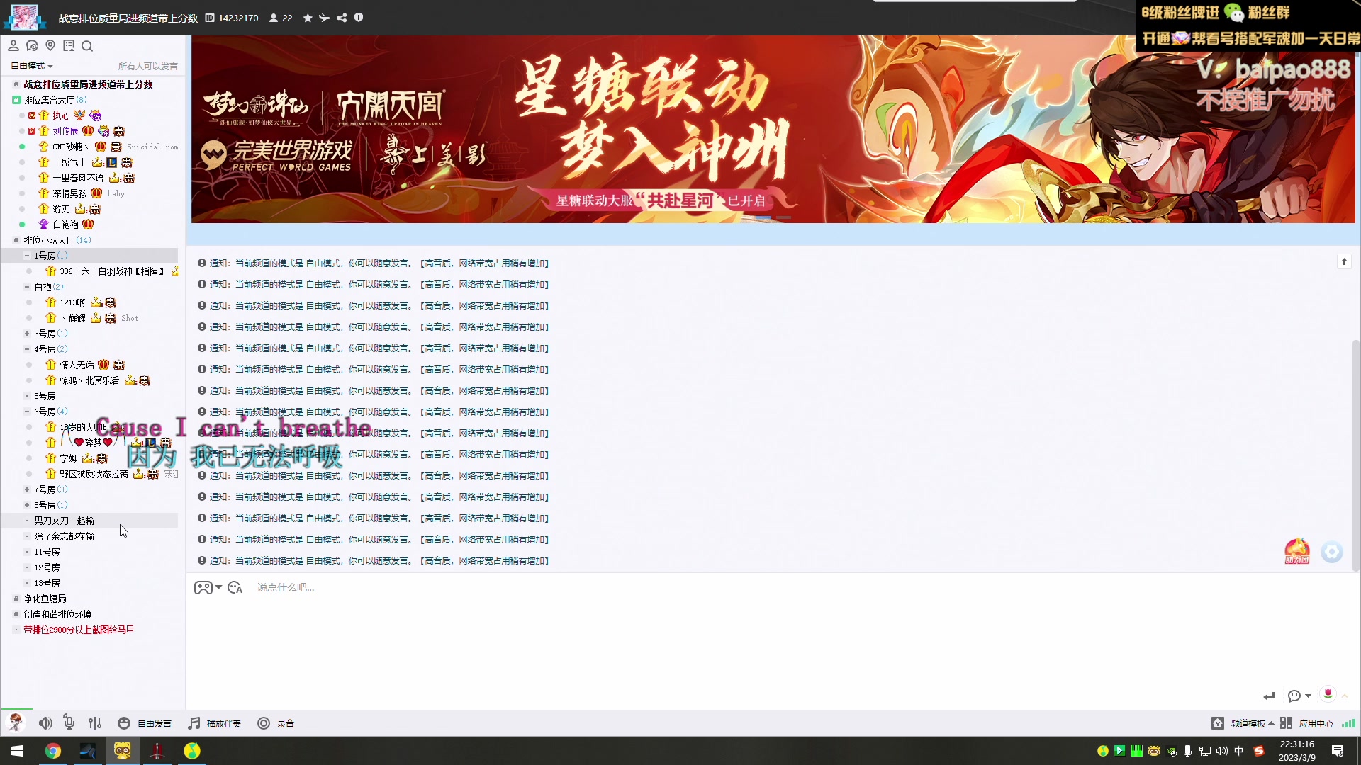The width and height of the screenshot is (1361, 765).
Task: Open the chat bubble options dropdown
Action: [1299, 696]
